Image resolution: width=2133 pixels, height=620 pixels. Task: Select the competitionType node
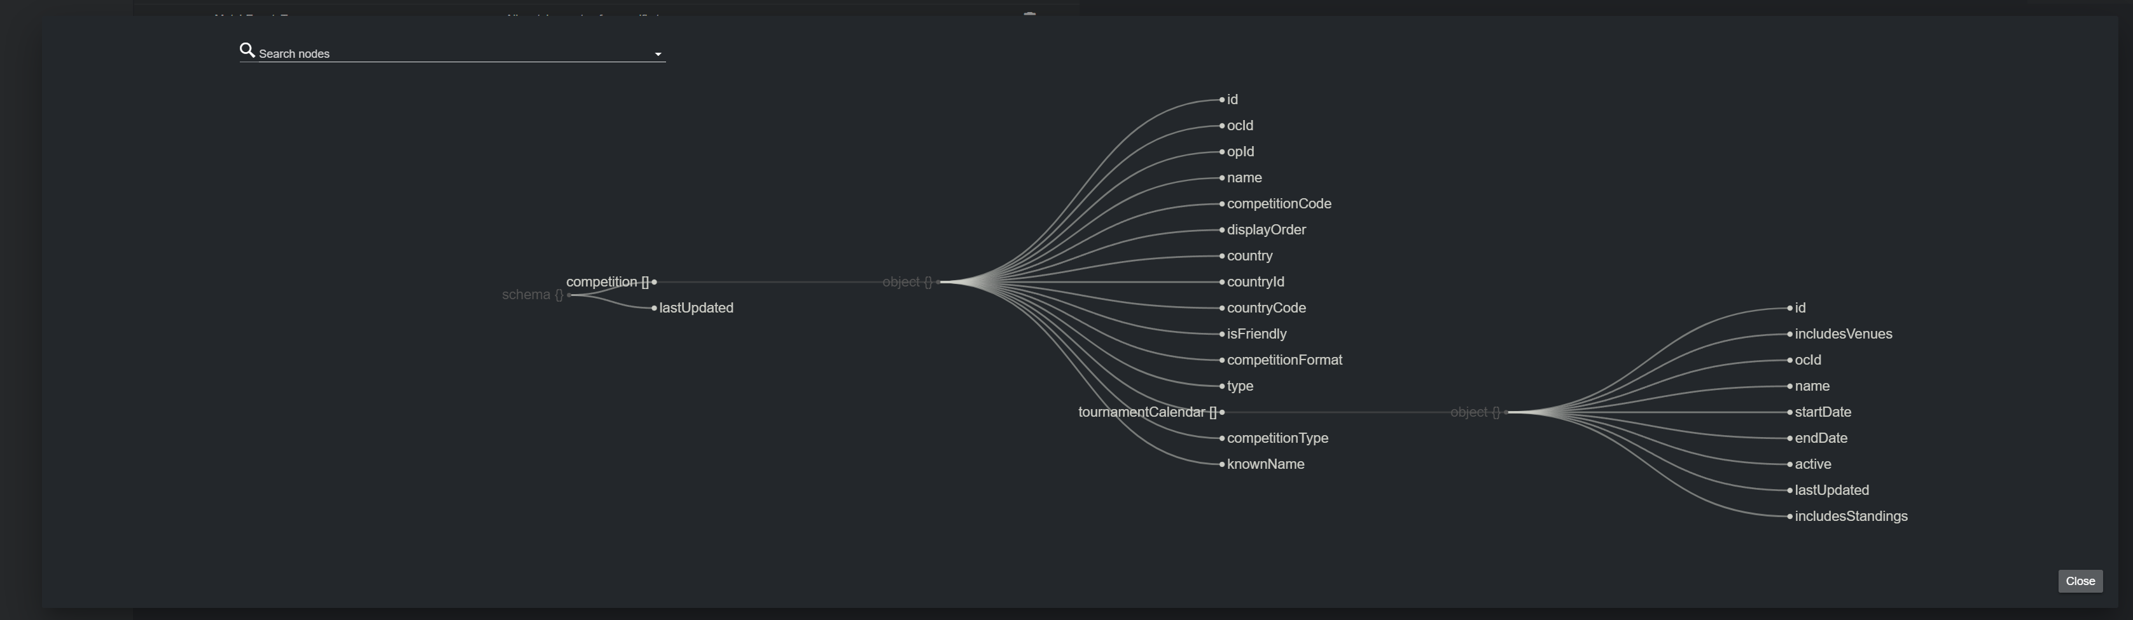(1277, 438)
